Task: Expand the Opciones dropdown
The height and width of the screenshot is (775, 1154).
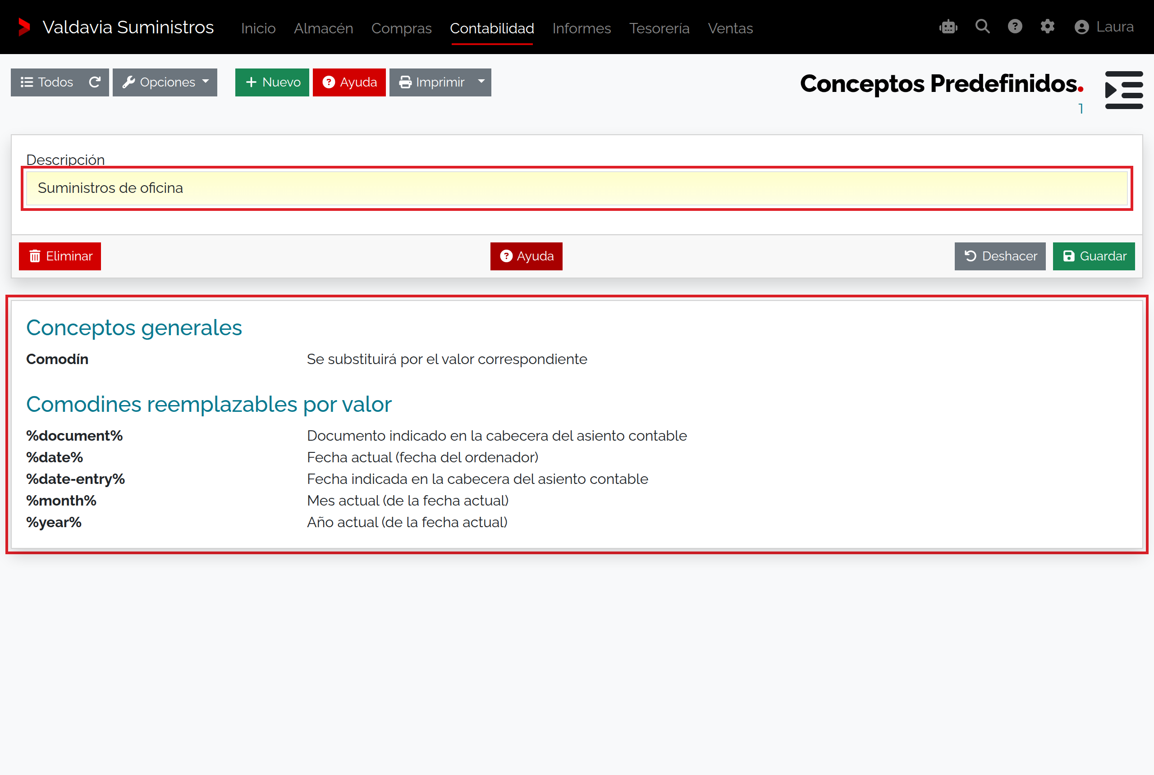Action: [165, 82]
